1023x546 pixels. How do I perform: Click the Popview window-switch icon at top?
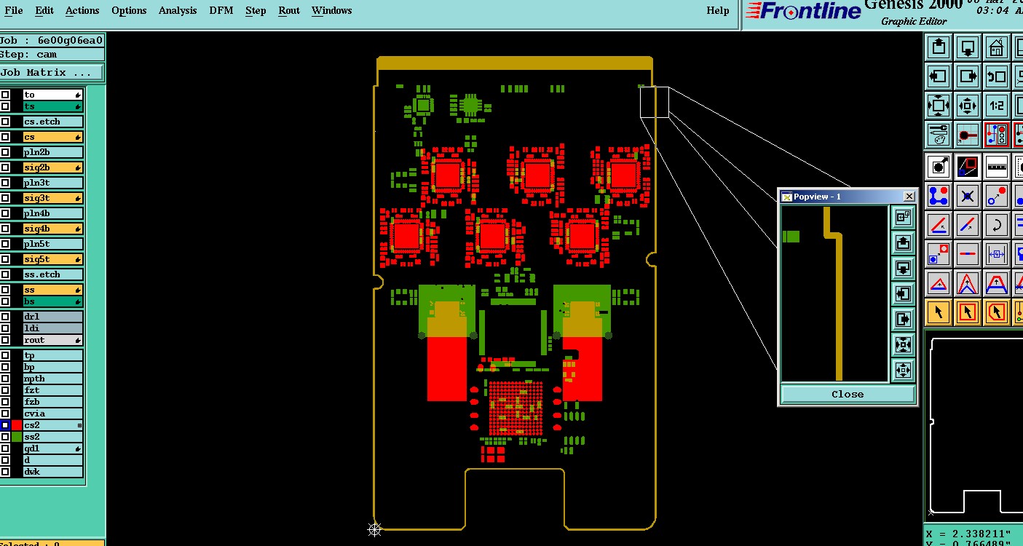tap(903, 217)
